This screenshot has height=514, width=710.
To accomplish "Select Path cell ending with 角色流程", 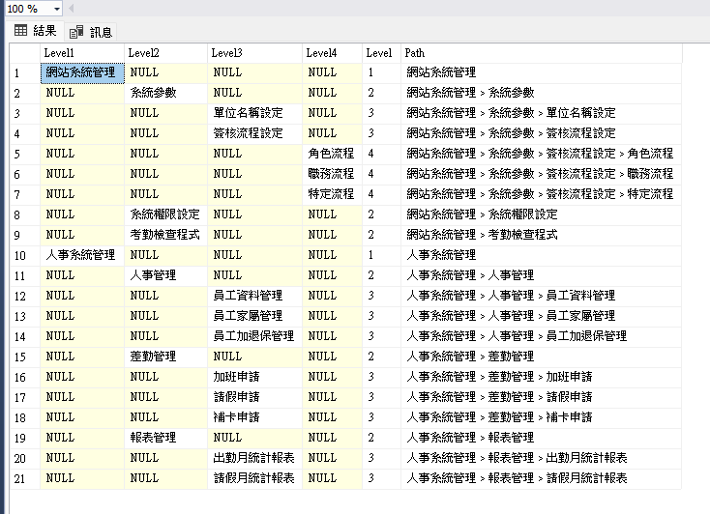I will (x=542, y=154).
